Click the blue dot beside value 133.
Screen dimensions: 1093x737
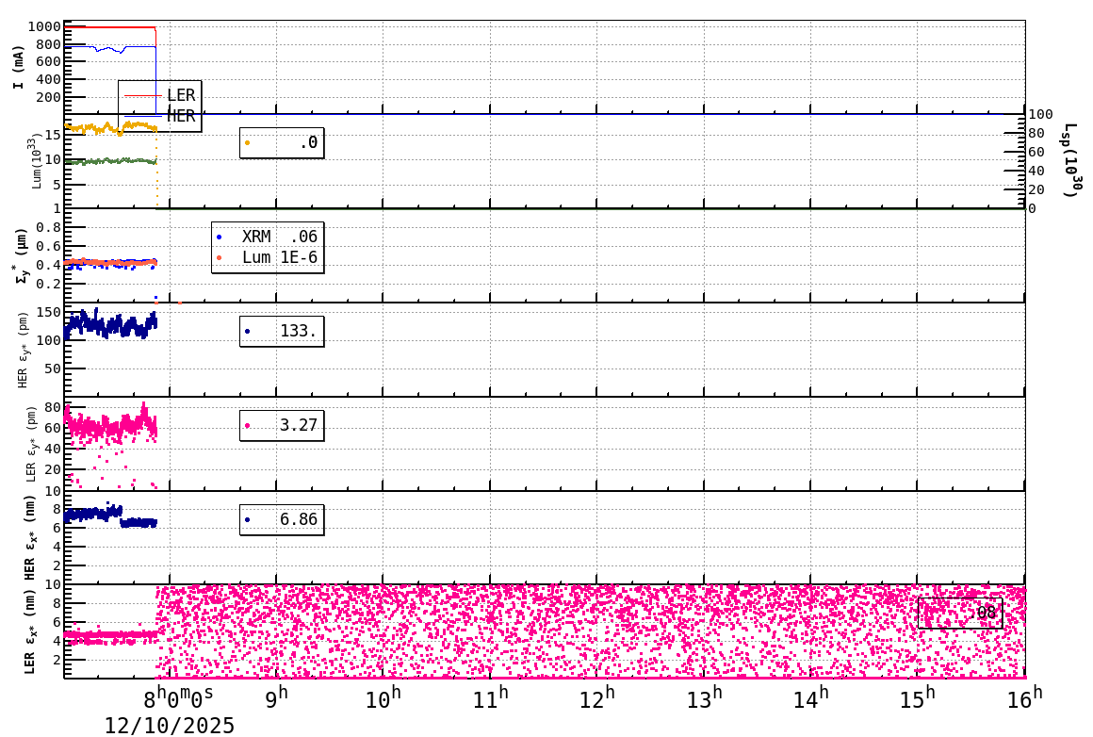pos(249,330)
